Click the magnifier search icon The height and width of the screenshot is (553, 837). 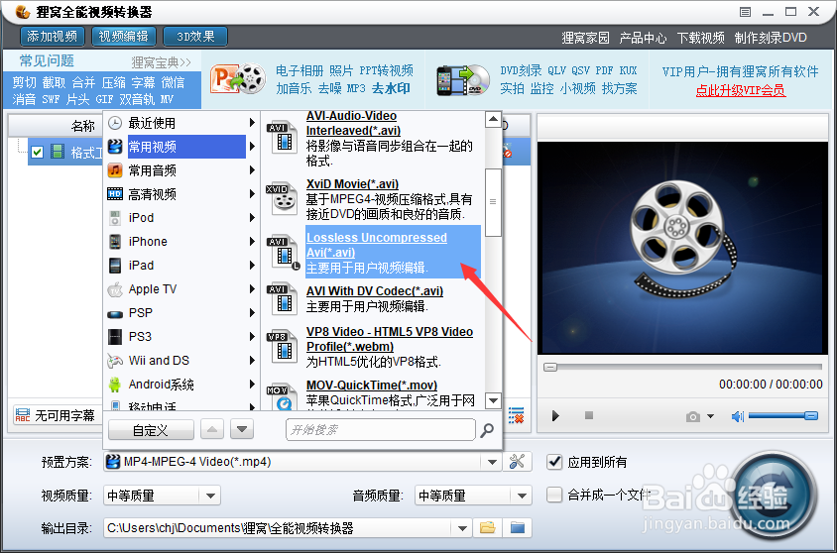point(487,430)
